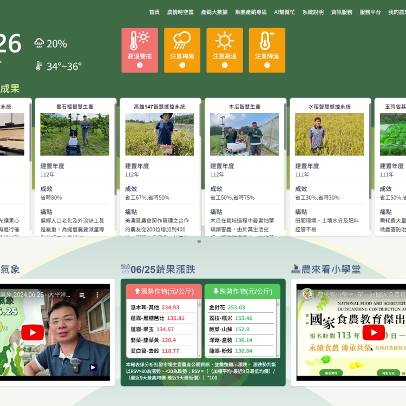Viewport: 406px width, 406px height.
Task: Click the 番石榴智慧生產 card photo
Action: pyautogui.click(x=75, y=134)
